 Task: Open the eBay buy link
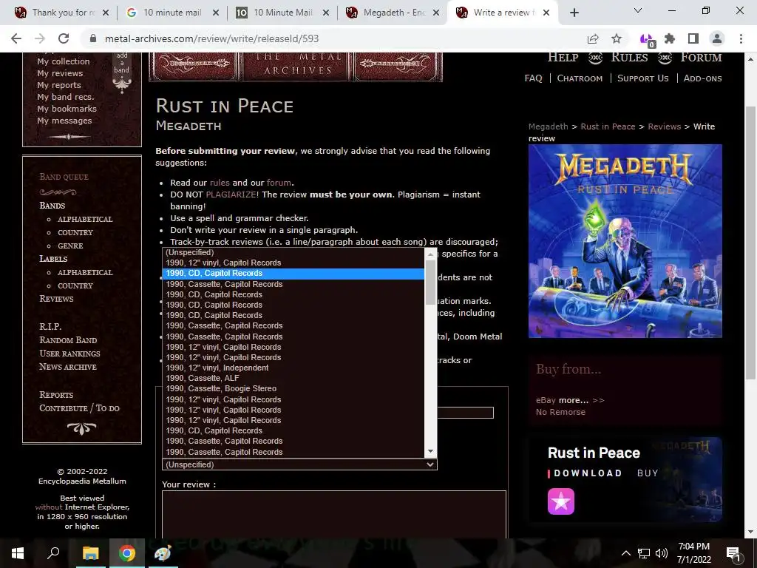click(546, 400)
